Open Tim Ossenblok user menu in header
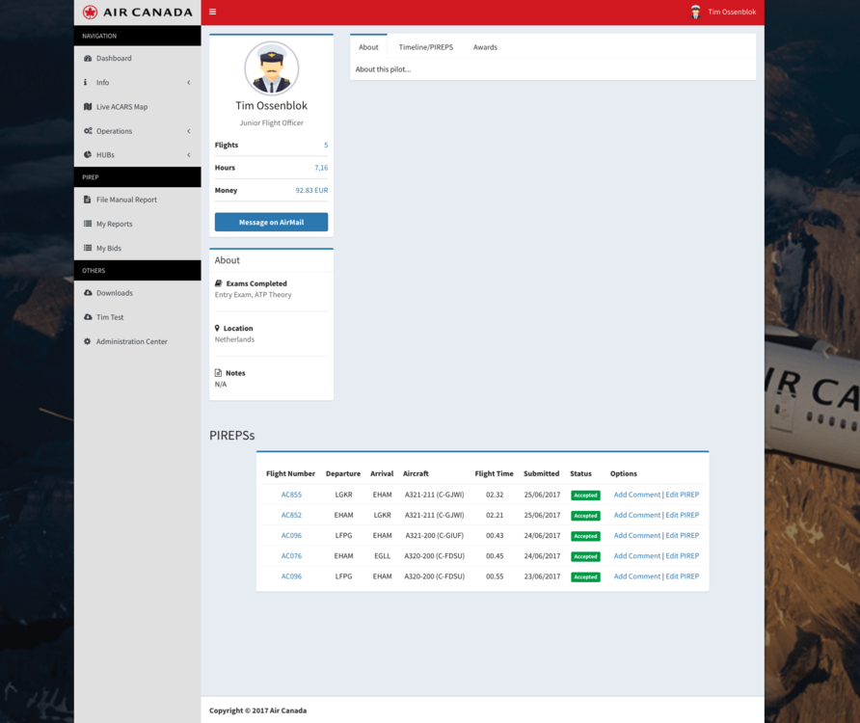 (x=723, y=13)
